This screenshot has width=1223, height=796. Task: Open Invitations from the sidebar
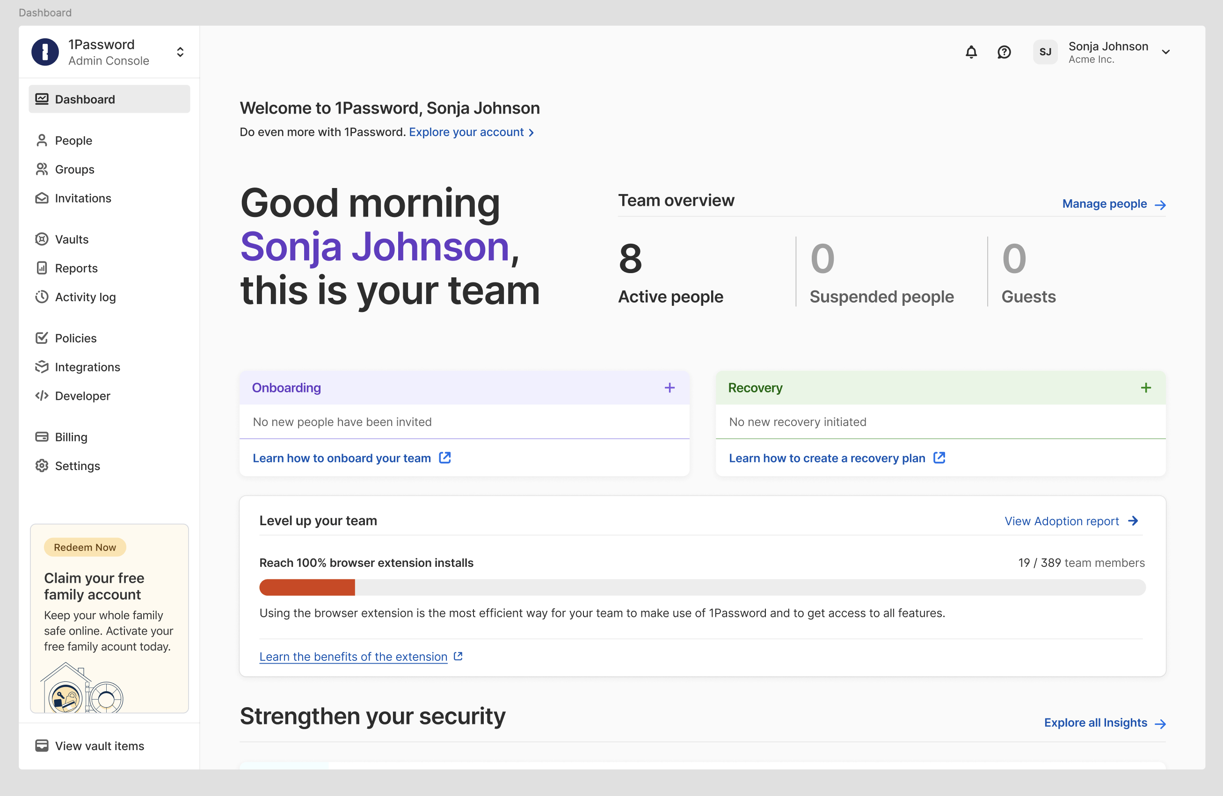(x=82, y=198)
